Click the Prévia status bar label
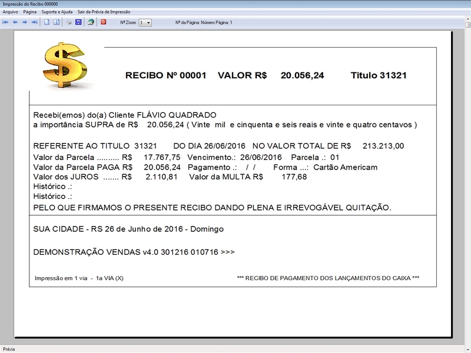The height and width of the screenshot is (353, 471). [8, 348]
